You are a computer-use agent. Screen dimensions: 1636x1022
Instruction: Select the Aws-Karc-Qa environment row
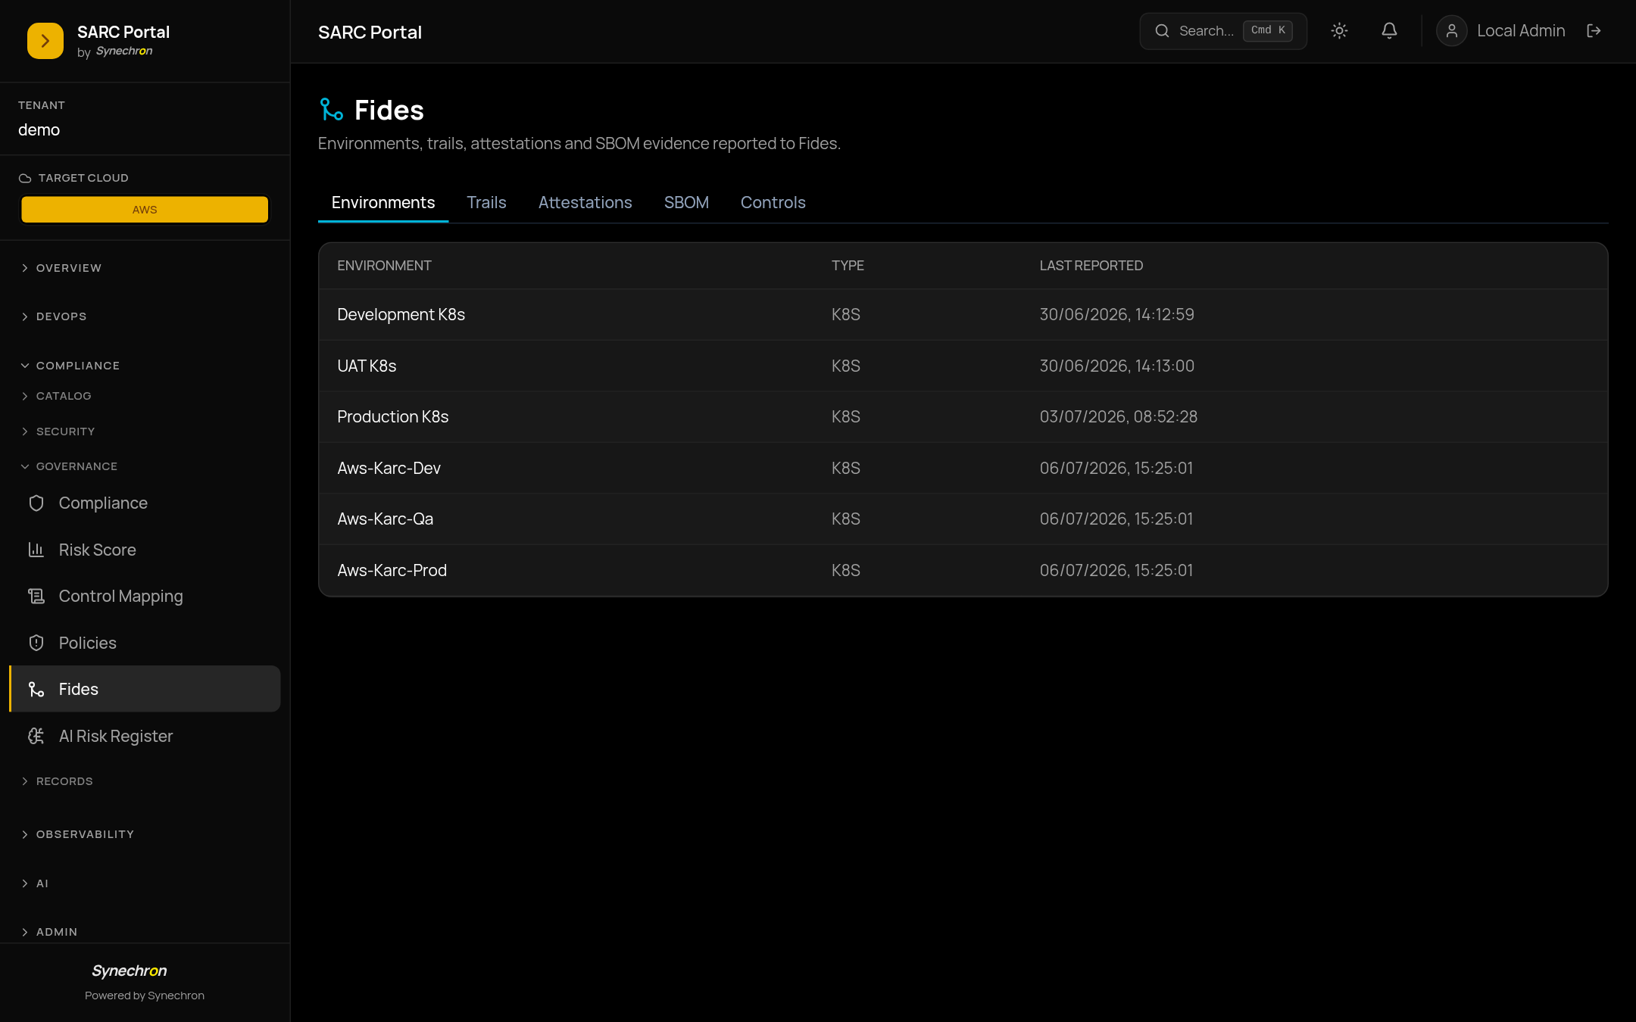pos(963,519)
